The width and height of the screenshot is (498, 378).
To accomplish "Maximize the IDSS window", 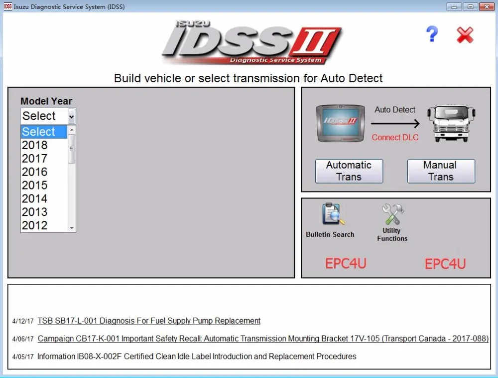I will 471,6.
